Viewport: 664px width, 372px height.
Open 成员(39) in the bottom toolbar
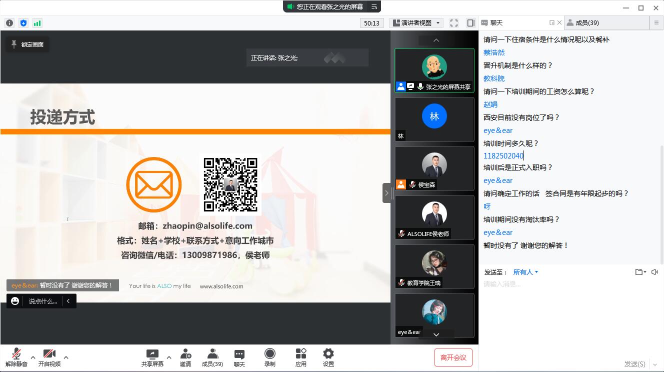coord(212,357)
